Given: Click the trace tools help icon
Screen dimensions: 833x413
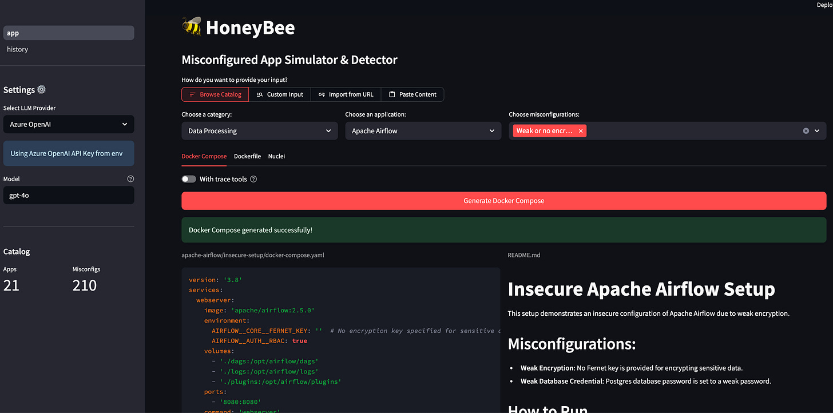Looking at the screenshot, I should [x=253, y=179].
